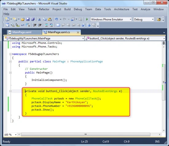Collapse the namespace F5debugWp7Launchers block

(10, 54)
